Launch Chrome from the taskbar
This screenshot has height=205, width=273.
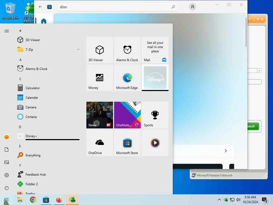click(x=33, y=200)
